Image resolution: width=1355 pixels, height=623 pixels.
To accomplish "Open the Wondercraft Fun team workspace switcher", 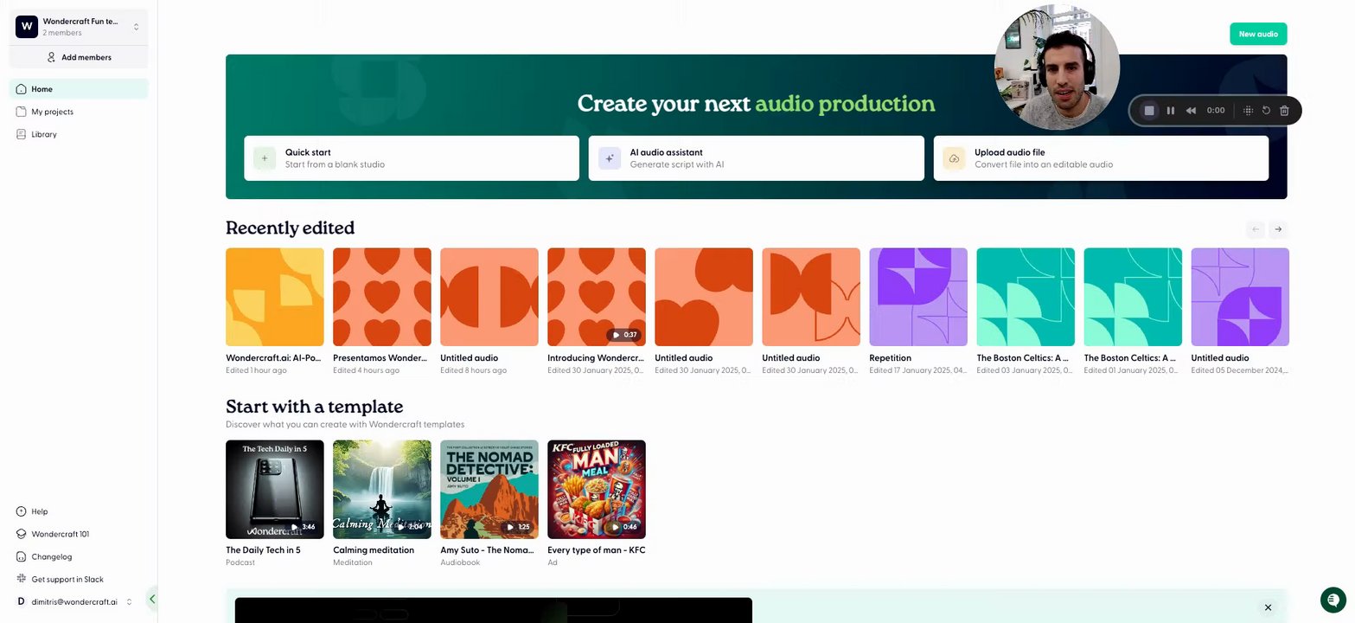I will point(79,27).
